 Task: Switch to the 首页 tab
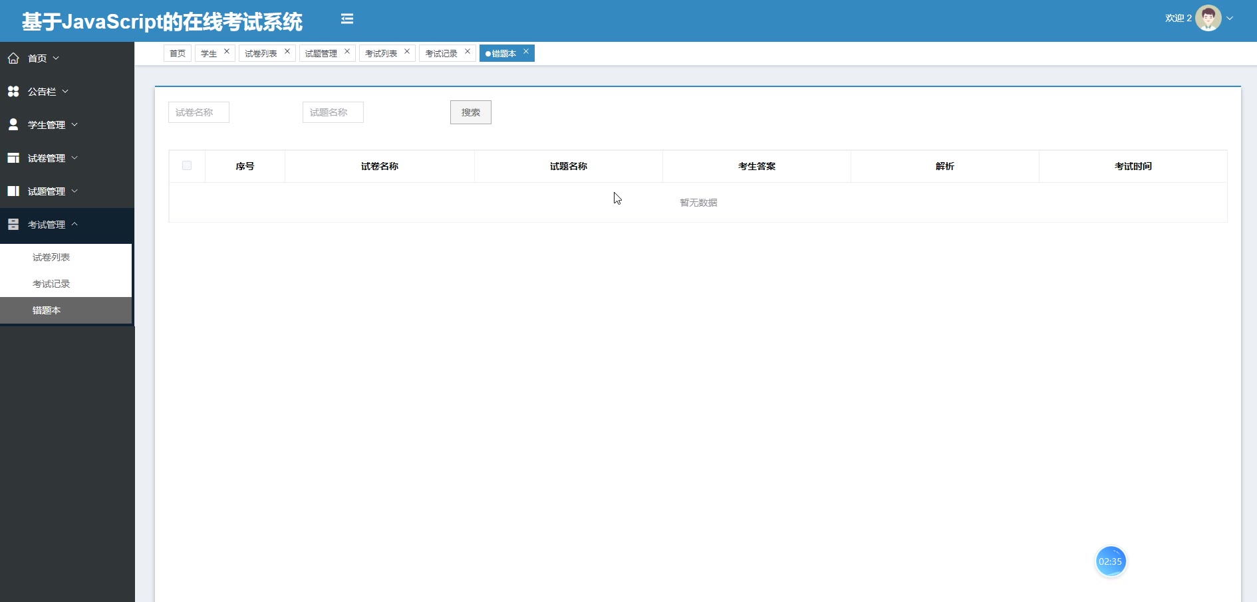(x=178, y=53)
